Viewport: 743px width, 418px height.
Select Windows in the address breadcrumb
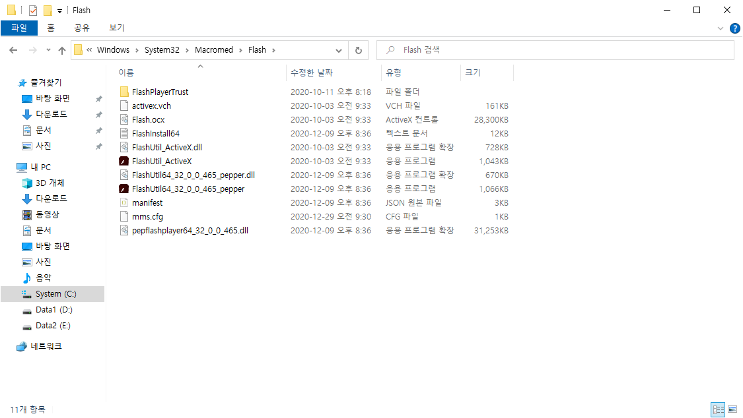pyautogui.click(x=113, y=50)
